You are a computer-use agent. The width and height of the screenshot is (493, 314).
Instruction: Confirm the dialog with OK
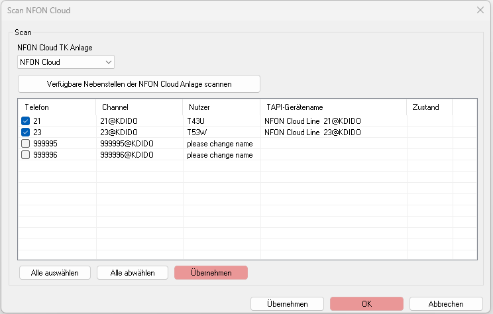pos(366,304)
